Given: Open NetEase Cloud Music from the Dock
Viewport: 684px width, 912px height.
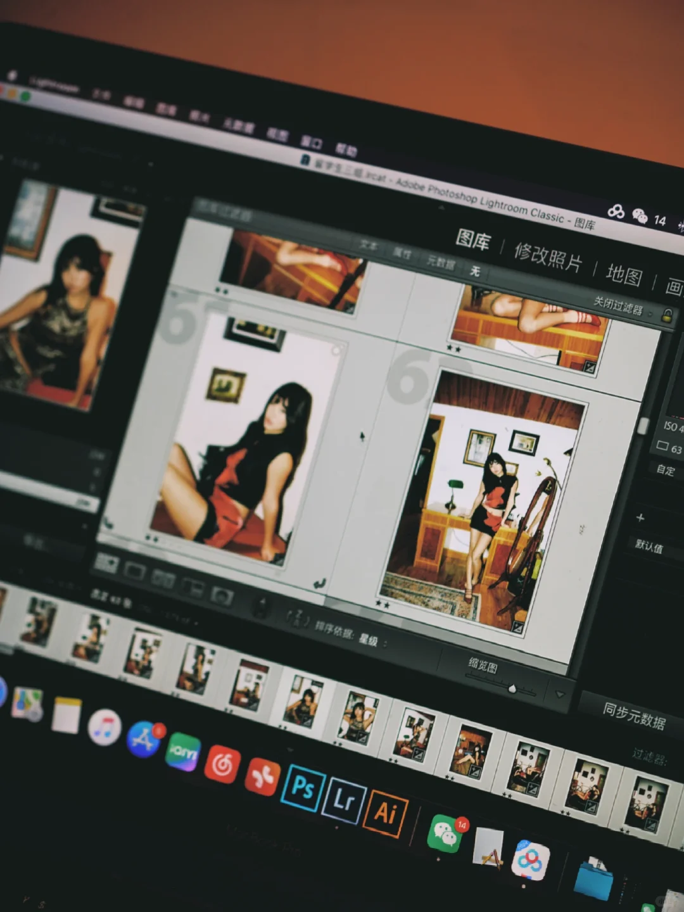Looking at the screenshot, I should tap(222, 764).
